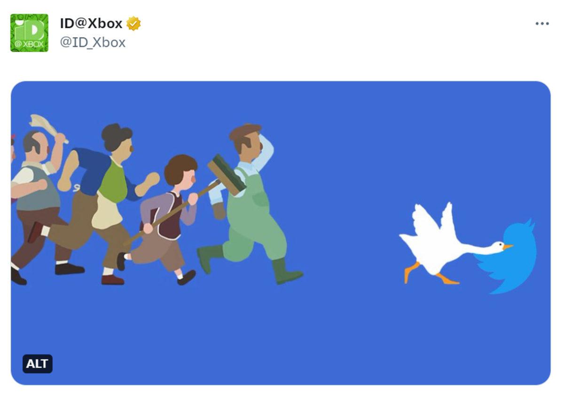Click the broom's bristle head
564x399 pixels.
click(x=227, y=175)
